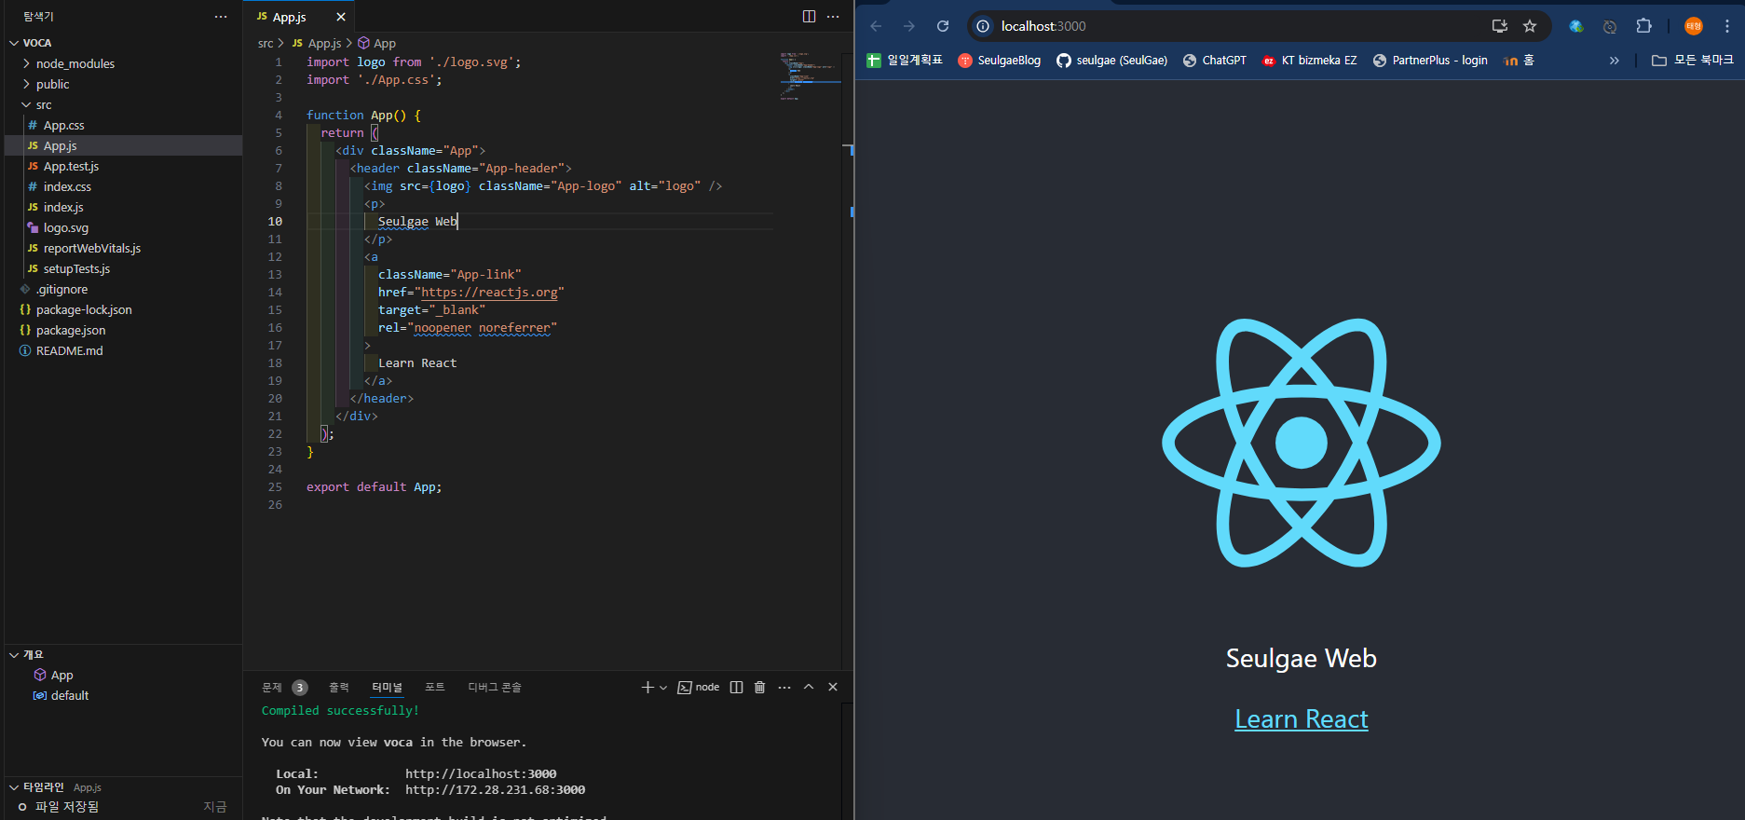This screenshot has width=1745, height=820.
Task: Click App.js in editor breadcrumb
Action: point(317,44)
